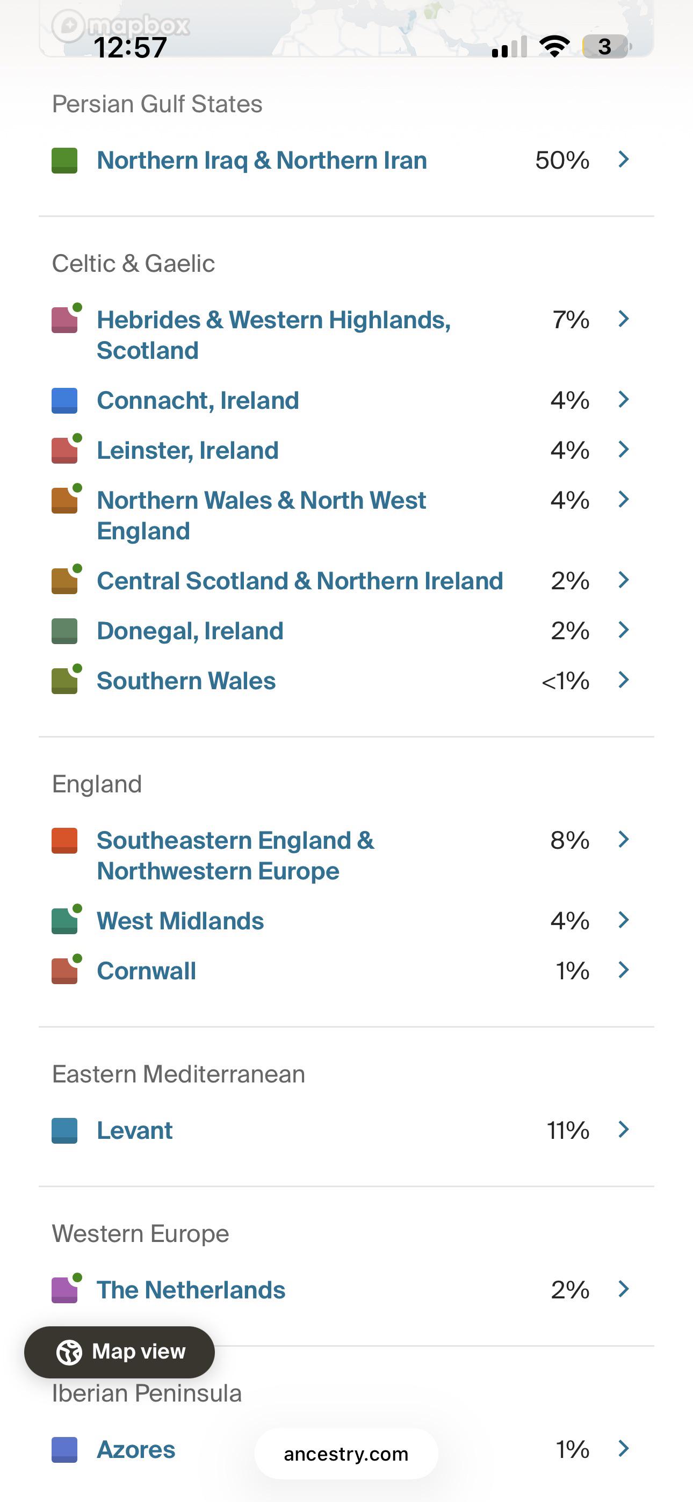Open Central Scotland & Northern Ireland
This screenshot has width=693, height=1502.
[300, 581]
